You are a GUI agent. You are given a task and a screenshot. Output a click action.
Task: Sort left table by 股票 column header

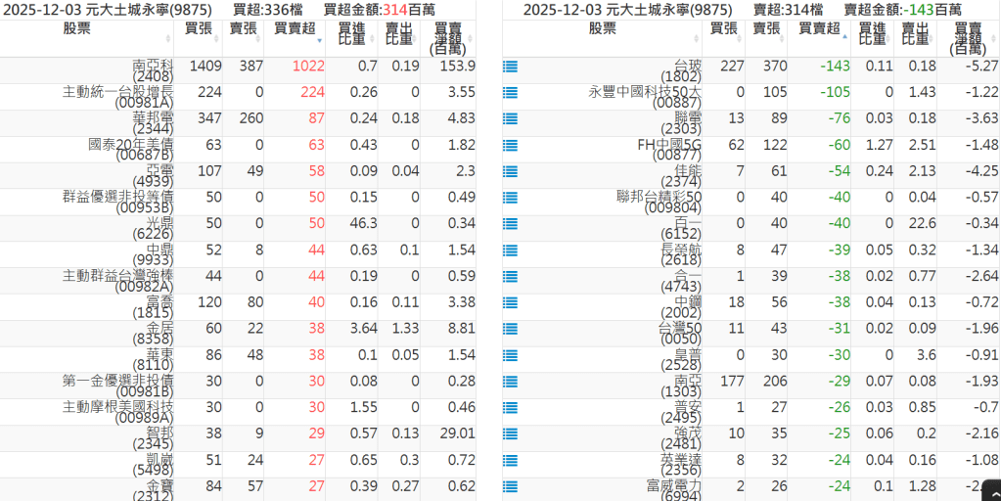pos(77,29)
